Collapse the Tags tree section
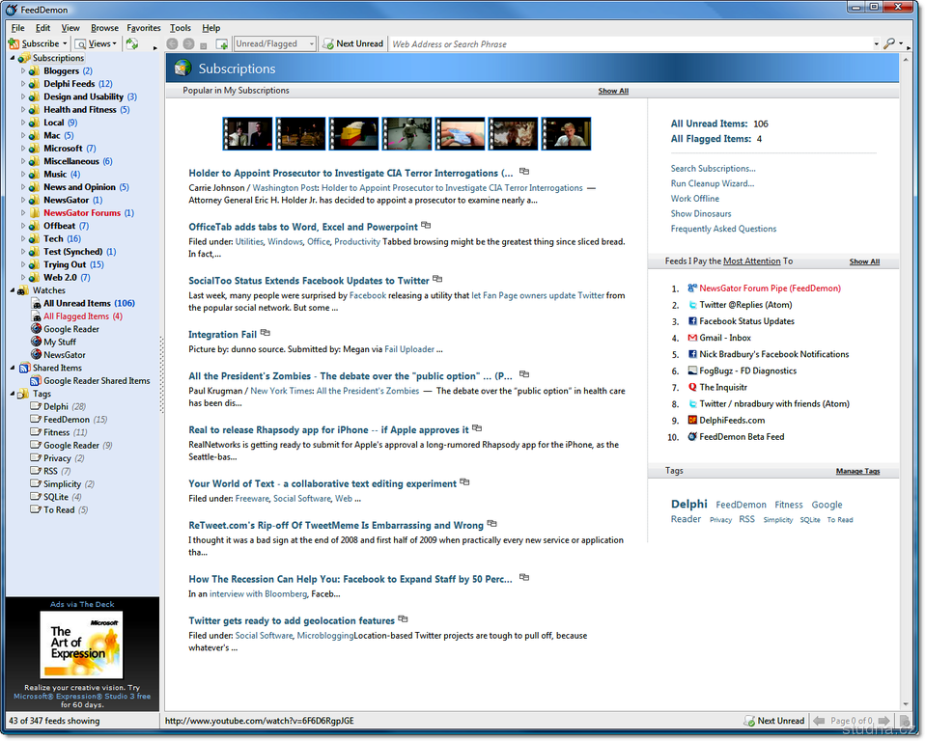The image size is (925, 741). click(13, 394)
